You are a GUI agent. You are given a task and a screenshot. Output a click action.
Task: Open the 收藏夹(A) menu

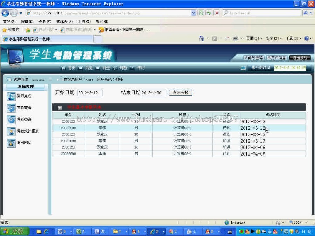point(64,21)
